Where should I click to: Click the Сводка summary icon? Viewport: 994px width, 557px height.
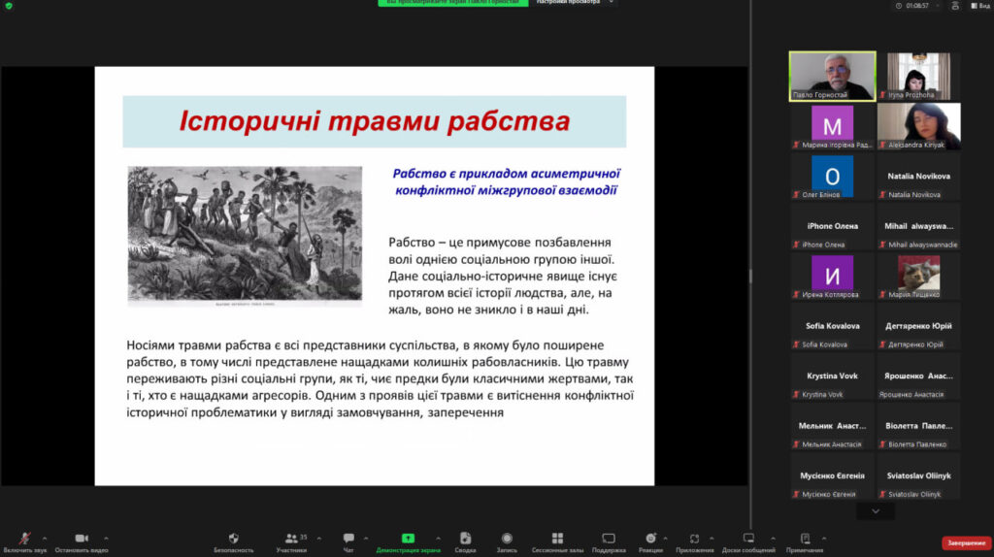pos(465,538)
